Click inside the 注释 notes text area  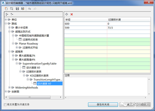click(x=106, y=87)
